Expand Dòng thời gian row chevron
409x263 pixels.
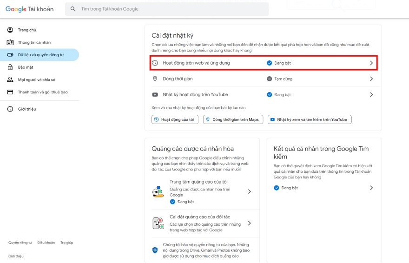371,79
